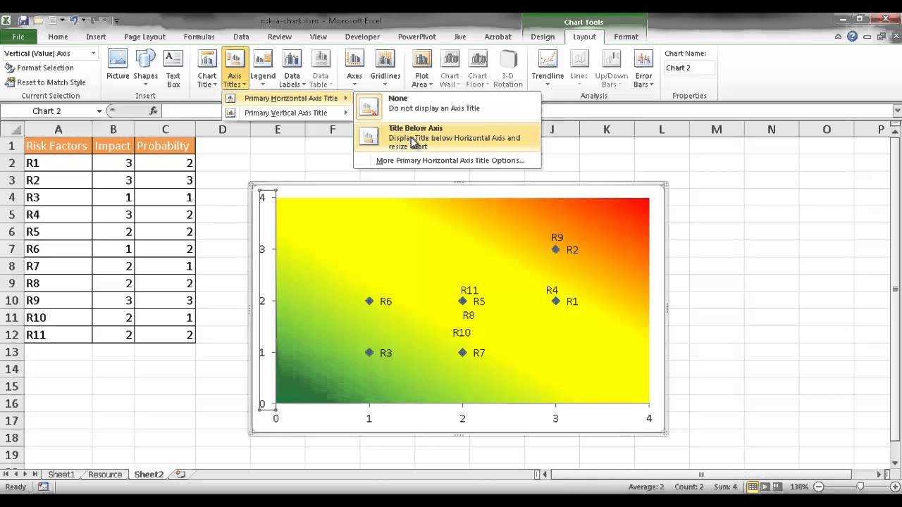Click More Primary Horizontal Axis Title Options
The width and height of the screenshot is (902, 507).
451,161
